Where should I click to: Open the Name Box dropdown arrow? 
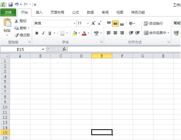pos(43,49)
